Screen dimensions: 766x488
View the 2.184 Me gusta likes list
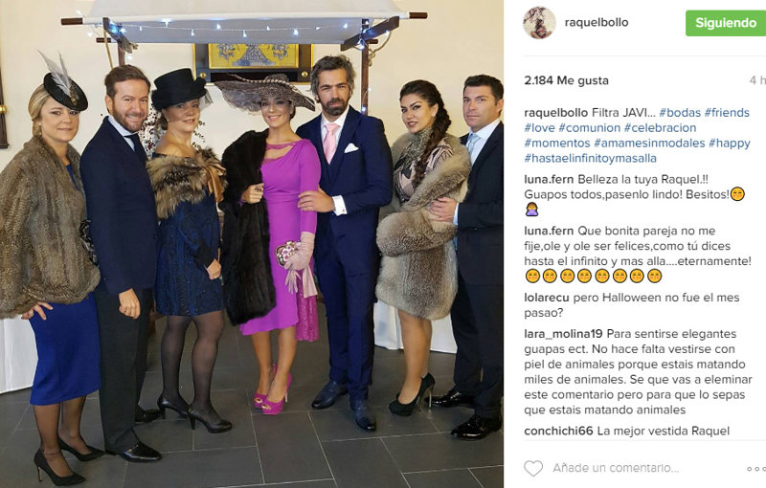point(566,80)
